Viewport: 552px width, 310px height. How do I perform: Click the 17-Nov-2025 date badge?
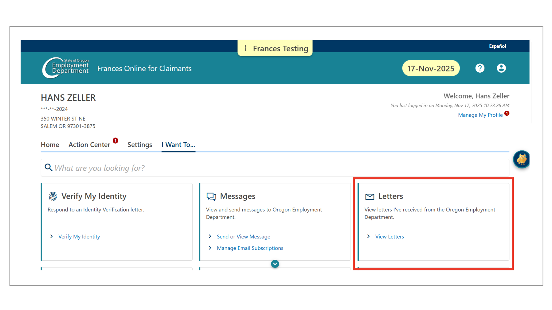coord(431,68)
